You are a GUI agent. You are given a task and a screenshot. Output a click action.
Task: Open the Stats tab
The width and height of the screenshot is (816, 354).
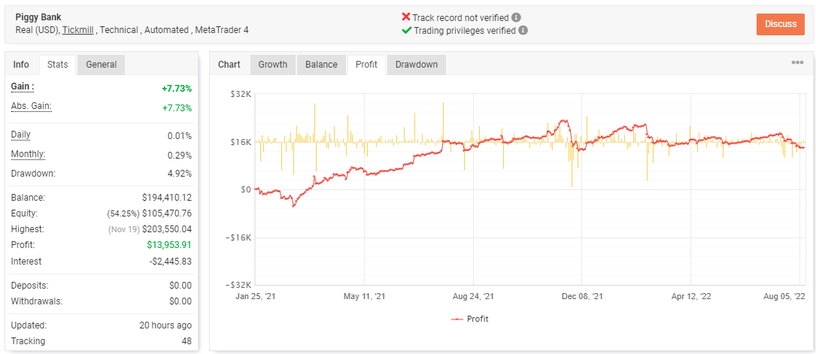pos(58,65)
